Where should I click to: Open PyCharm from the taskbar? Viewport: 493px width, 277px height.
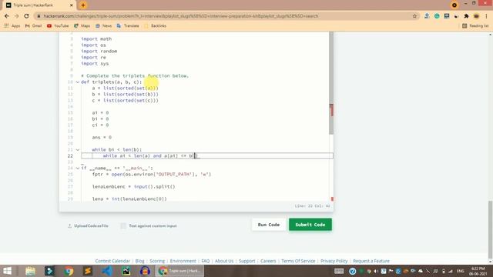tap(126, 271)
